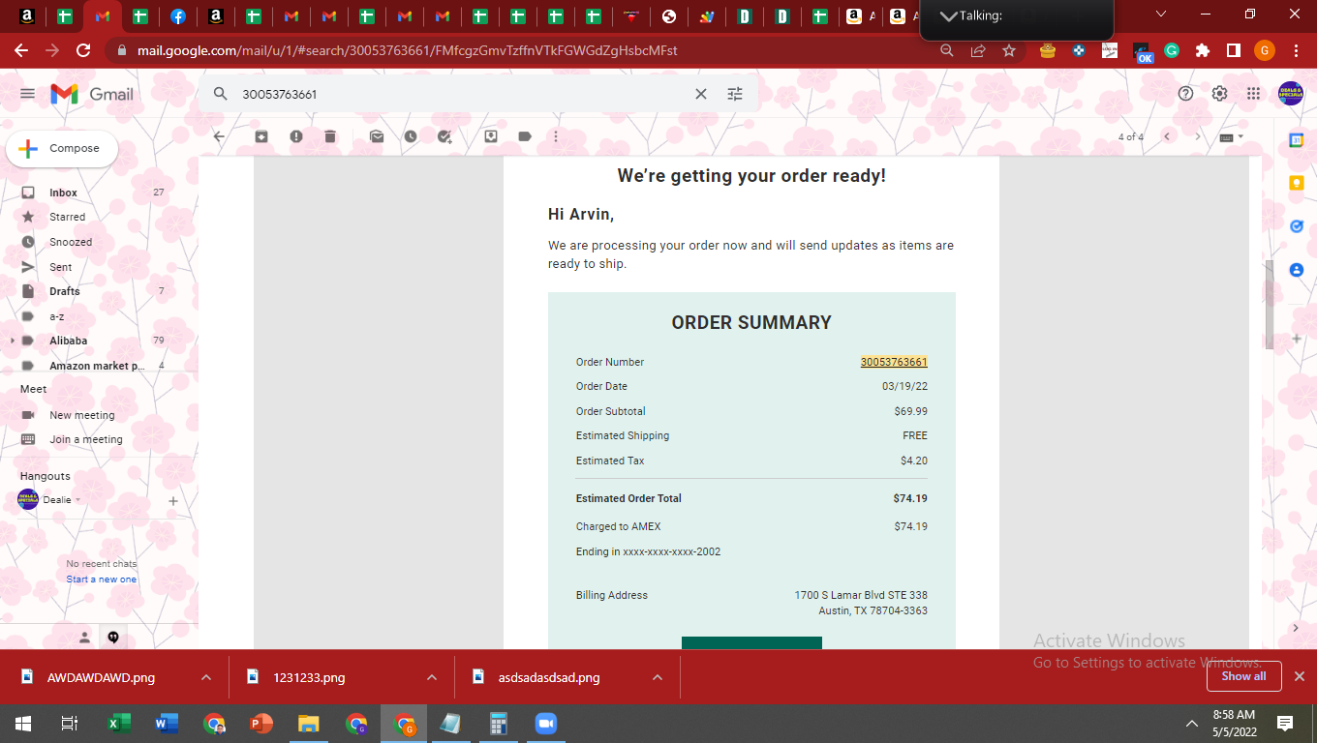
Task: Show all downloads
Action: tap(1243, 677)
